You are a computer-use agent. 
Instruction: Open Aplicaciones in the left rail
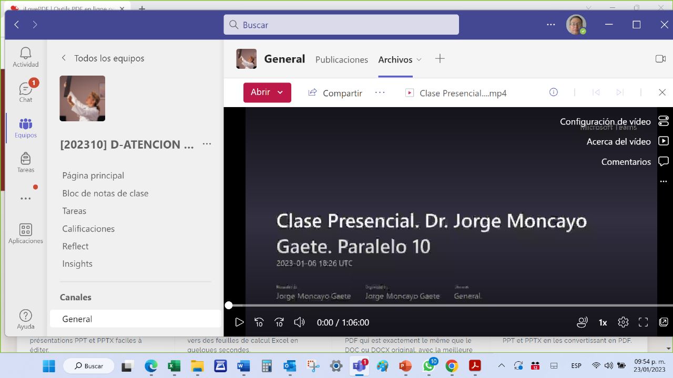(25, 234)
